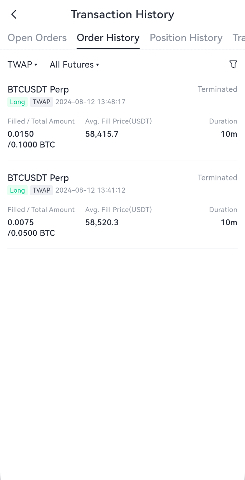Open the partially visible tab after Position History
245x480 pixels.
[x=239, y=38]
